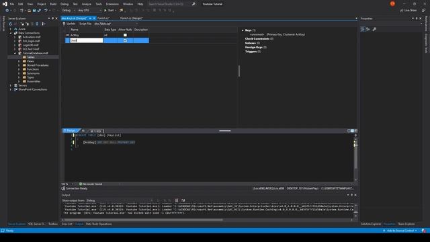Click the notifications icon in status bar
This screenshot has height=242, width=430.
(x=424, y=231)
